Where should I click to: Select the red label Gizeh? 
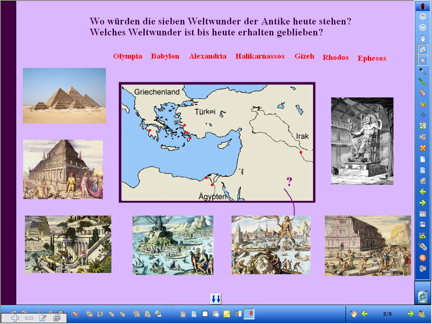(305, 56)
